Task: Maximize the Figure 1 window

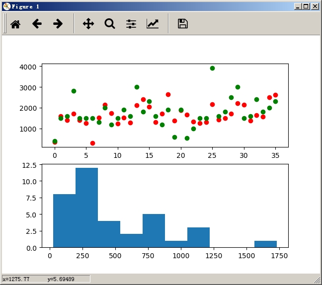Action: [306, 6]
